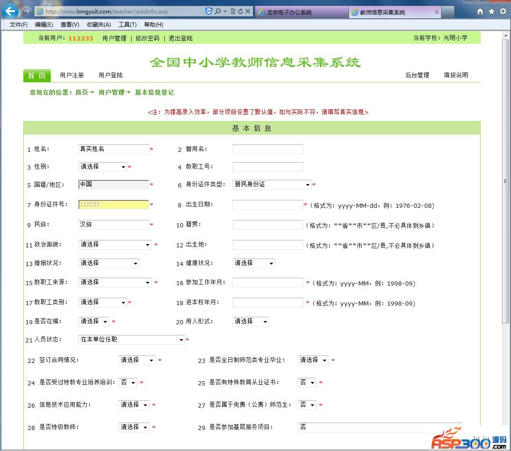This screenshot has width=511, height=451.
Task: Click the scrollbar up arrow
Action: tap(505, 35)
